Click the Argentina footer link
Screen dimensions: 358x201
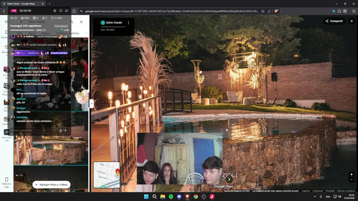coord(306,191)
